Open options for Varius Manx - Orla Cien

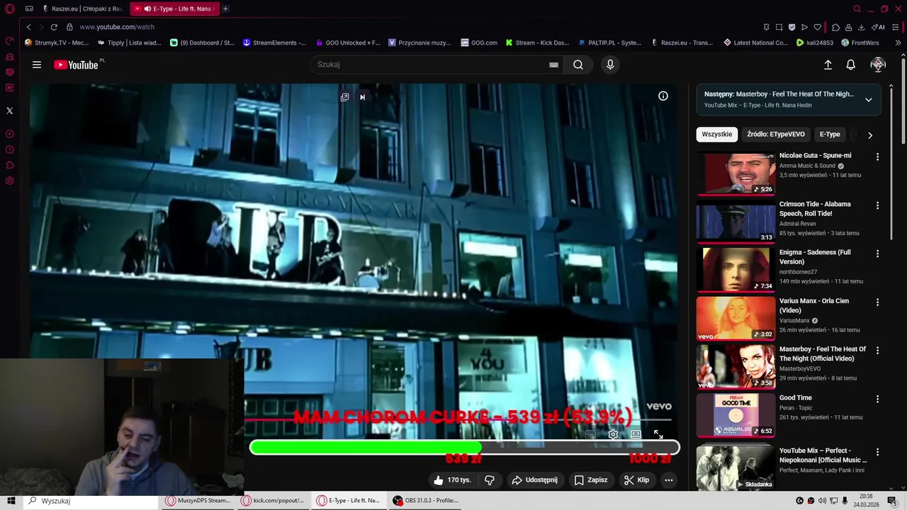click(x=877, y=302)
